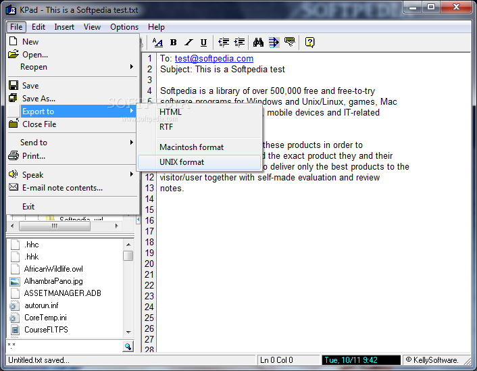This screenshot has width=477, height=371.
Task: Open the View menu
Action: click(x=92, y=27)
